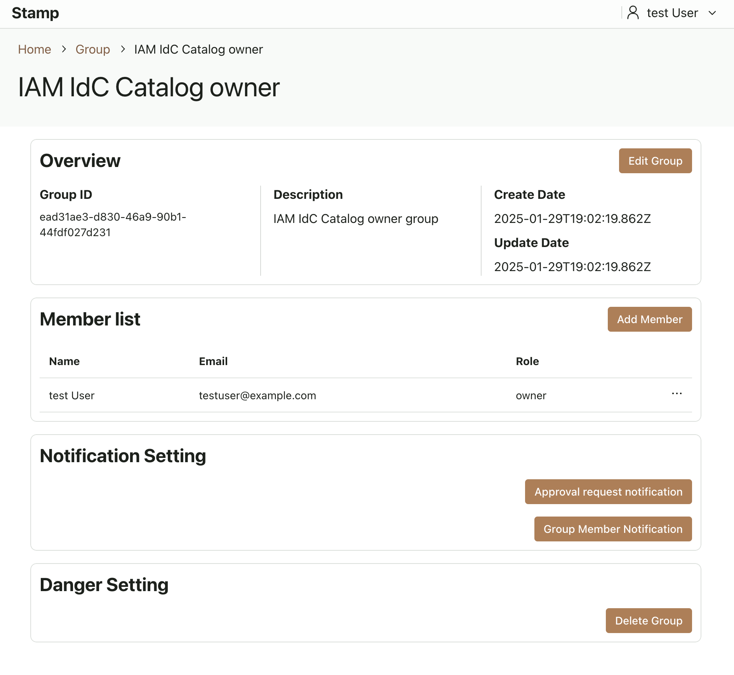Click the large 'IAM IdC Catalog owner' page title

pos(149,87)
